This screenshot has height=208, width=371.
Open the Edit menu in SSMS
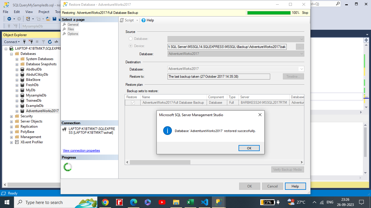(17, 12)
